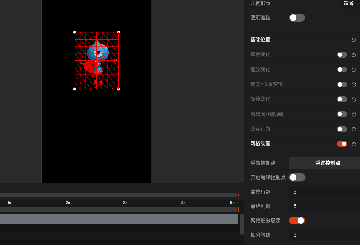360x245 pixels.
Task: Select the top-left mesh corner handle
Action: coord(75,32)
